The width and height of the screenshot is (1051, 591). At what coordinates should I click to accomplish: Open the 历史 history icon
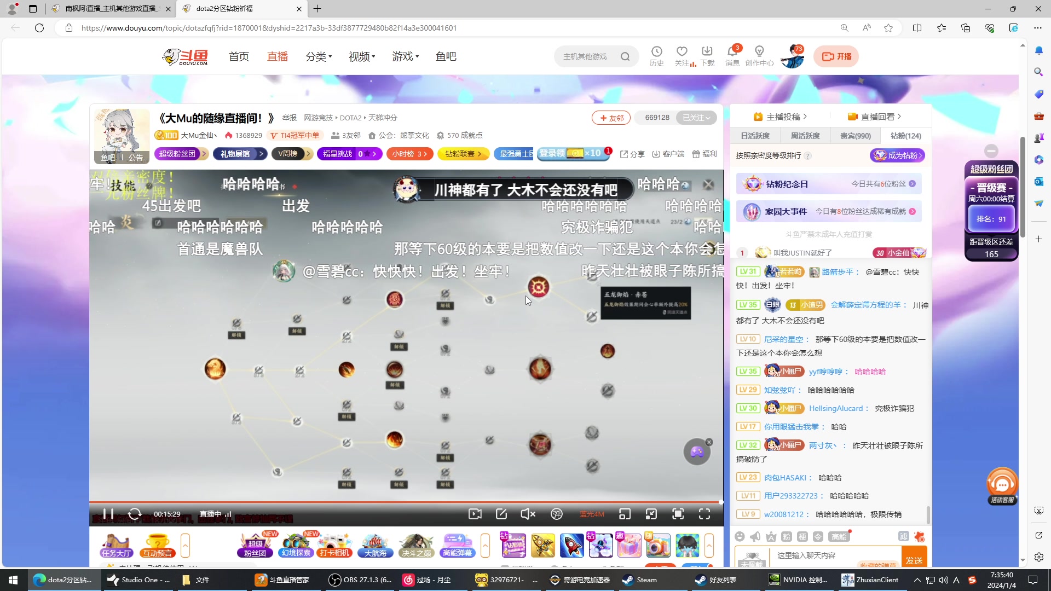[657, 56]
